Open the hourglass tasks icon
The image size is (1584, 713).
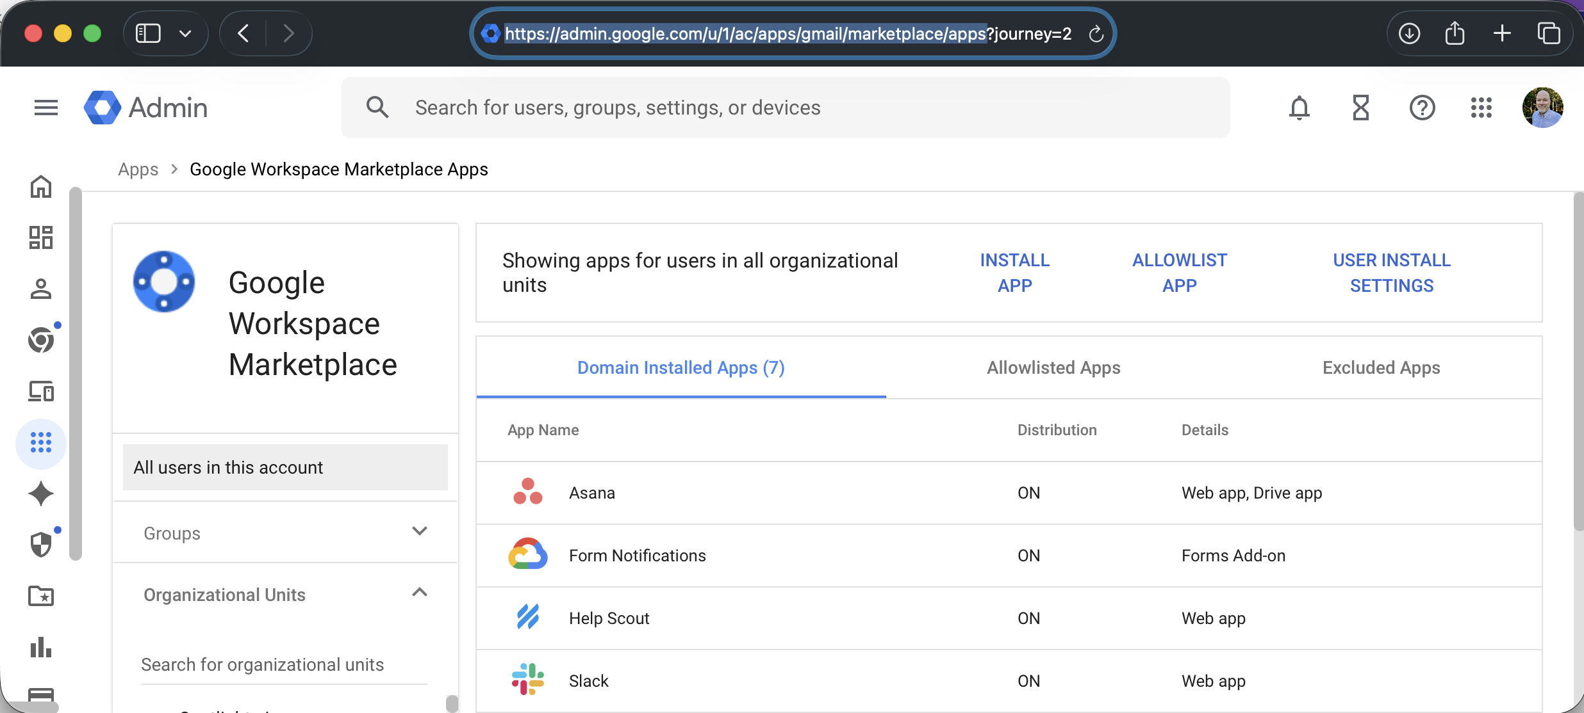click(x=1360, y=108)
